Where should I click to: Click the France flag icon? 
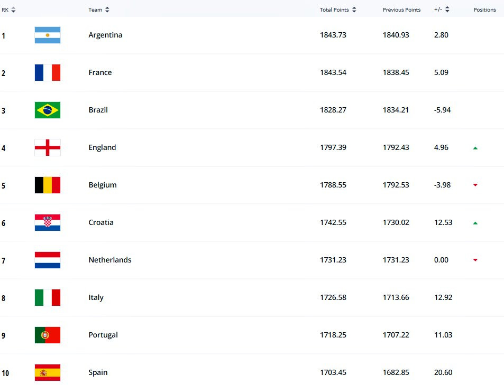[48, 72]
